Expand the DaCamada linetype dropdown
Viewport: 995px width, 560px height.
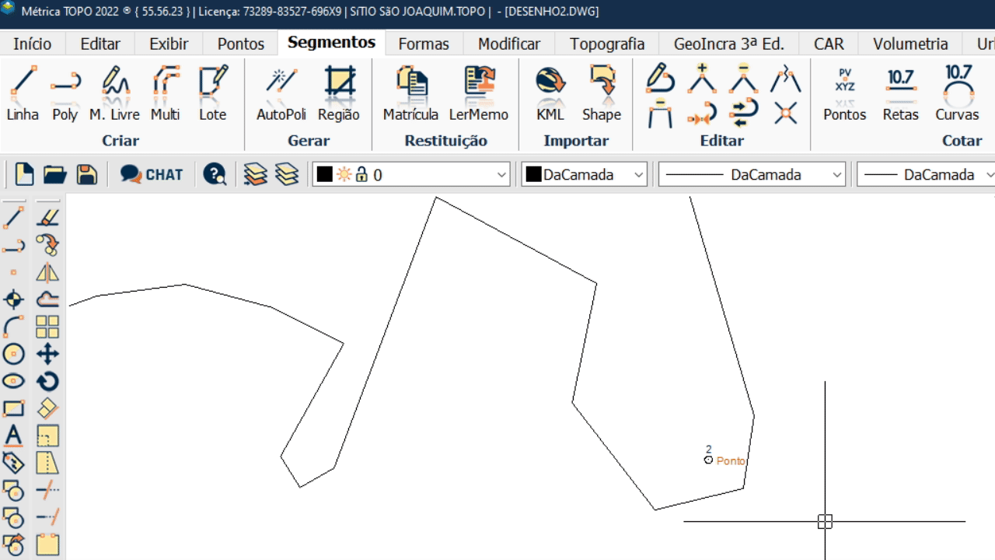(x=837, y=175)
